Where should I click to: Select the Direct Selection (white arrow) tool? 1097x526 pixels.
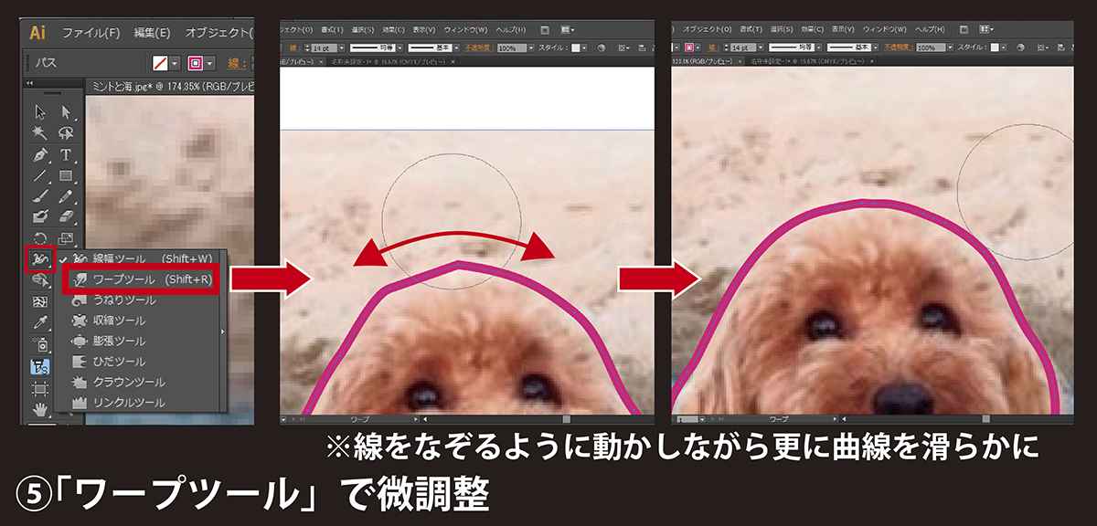[66, 112]
